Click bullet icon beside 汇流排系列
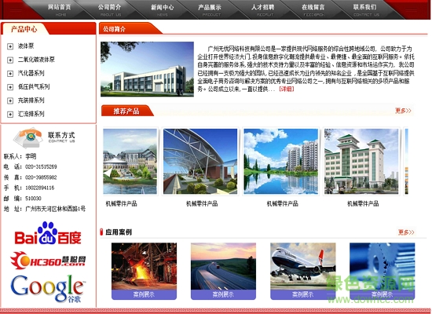The height and width of the screenshot is (314, 432). [x=10, y=114]
